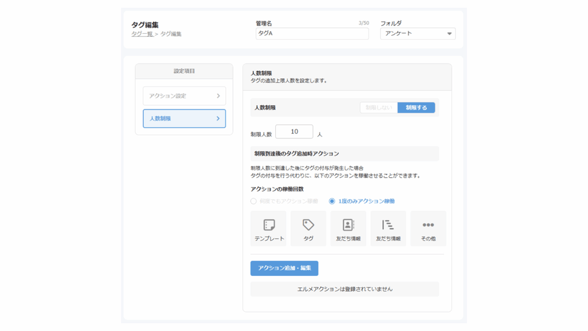Go back via the タグ一覧 breadcrumb link
The height and width of the screenshot is (331, 588).
click(142, 34)
